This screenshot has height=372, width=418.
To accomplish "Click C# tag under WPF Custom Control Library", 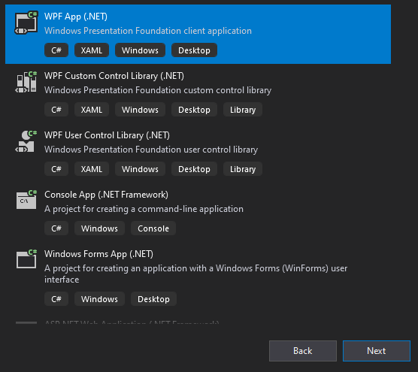I will coord(56,110).
